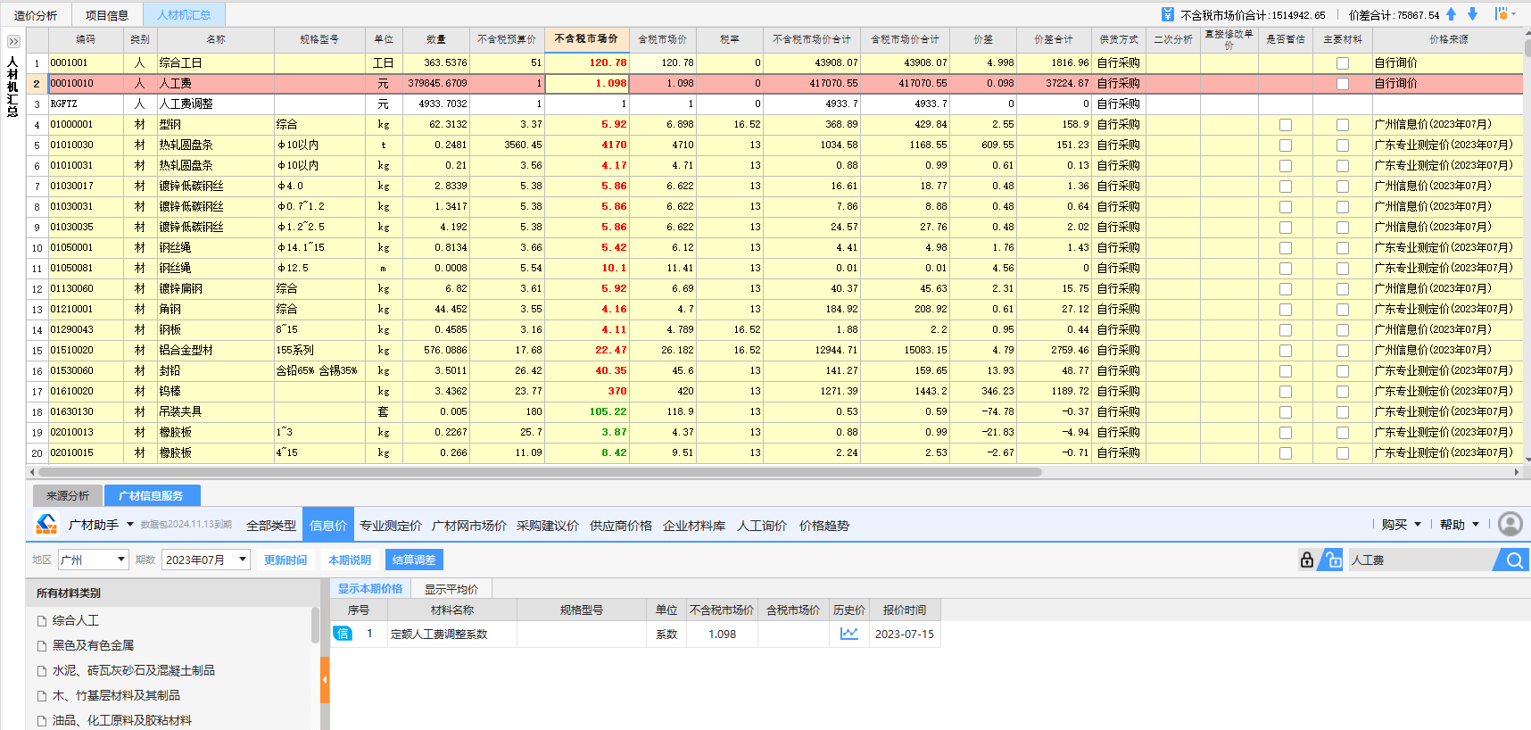Switch to the 项目信息 tab
This screenshot has width=1531, height=730.
[x=107, y=15]
